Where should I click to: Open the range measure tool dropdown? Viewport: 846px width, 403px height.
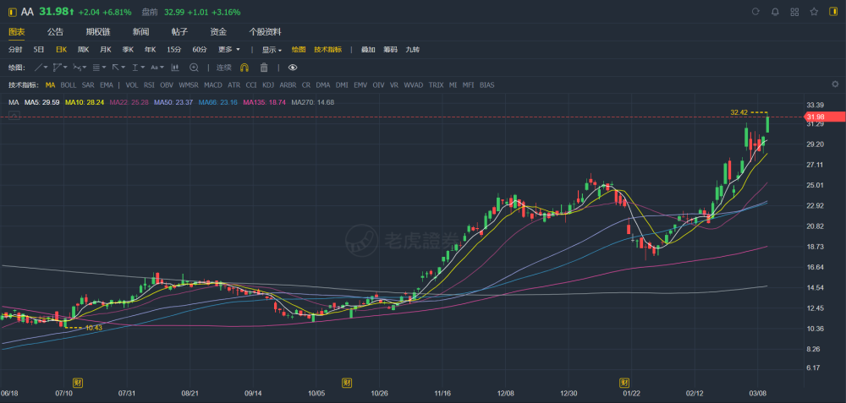click(x=138, y=68)
